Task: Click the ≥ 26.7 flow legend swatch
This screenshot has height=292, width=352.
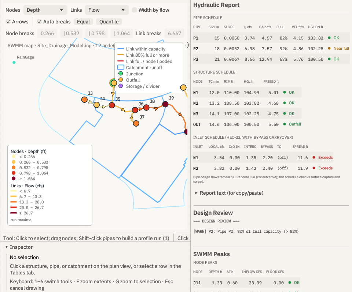Action: tap(14, 213)
